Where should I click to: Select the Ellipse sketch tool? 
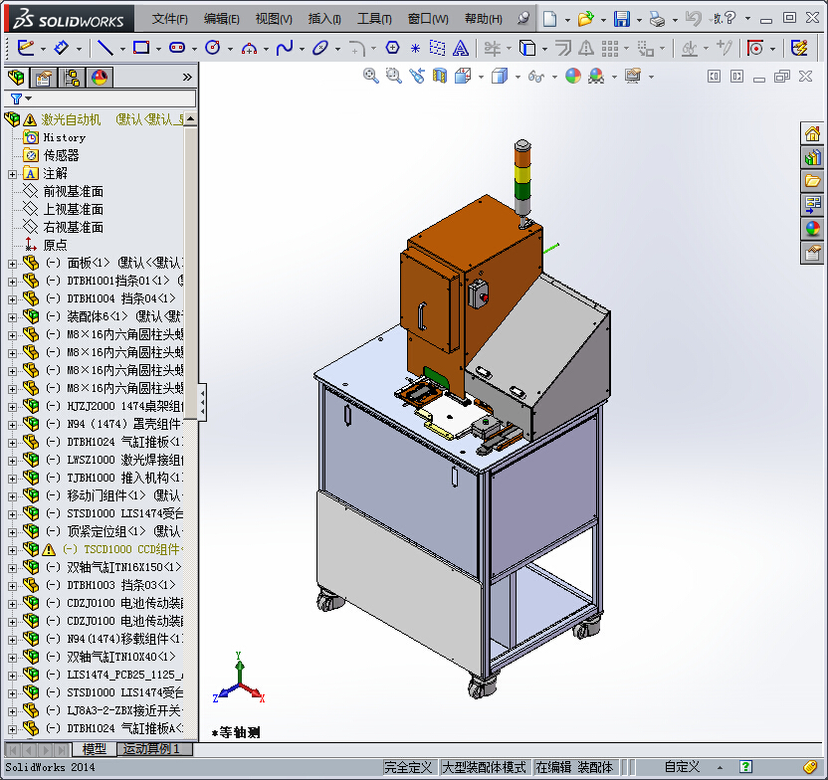point(320,48)
